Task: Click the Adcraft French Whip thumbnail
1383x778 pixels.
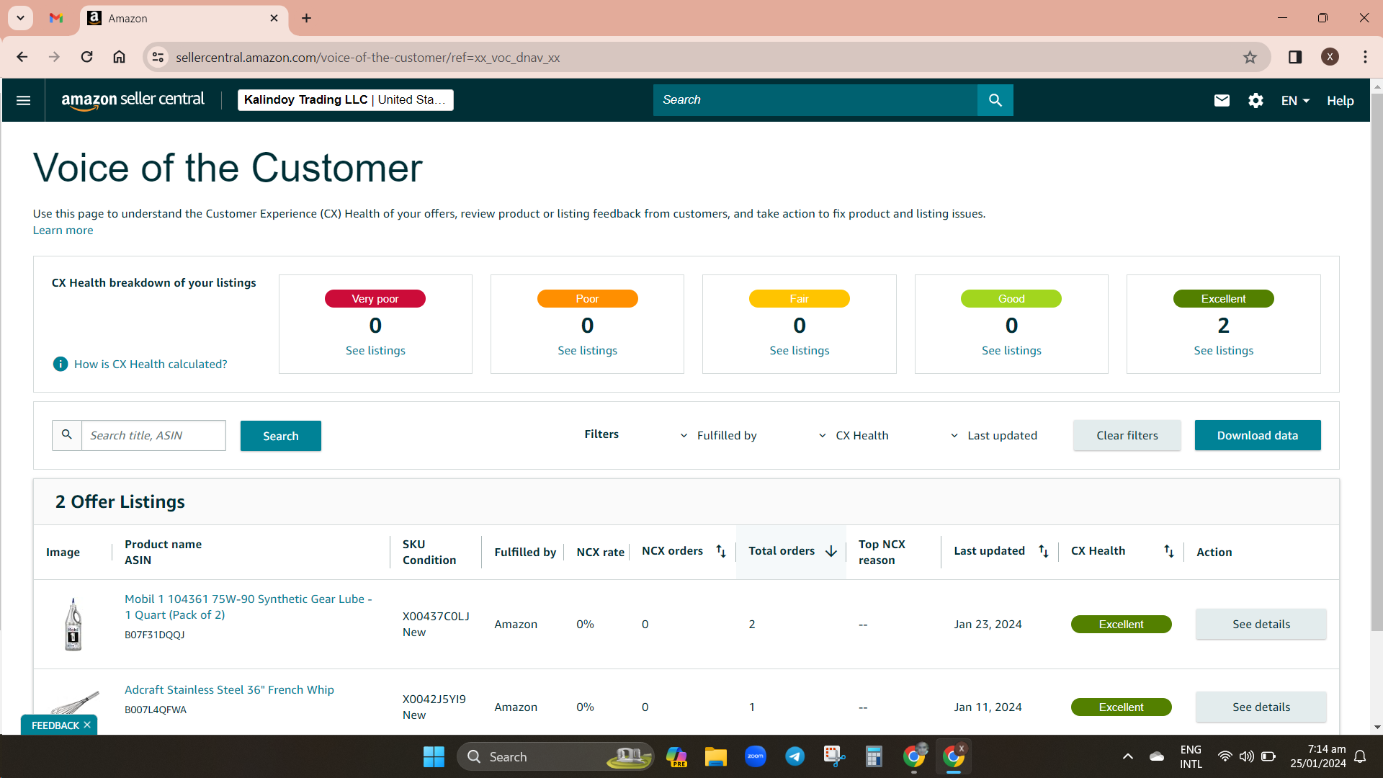Action: (74, 702)
